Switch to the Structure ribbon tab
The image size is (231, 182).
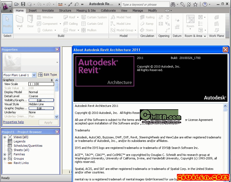65,10
